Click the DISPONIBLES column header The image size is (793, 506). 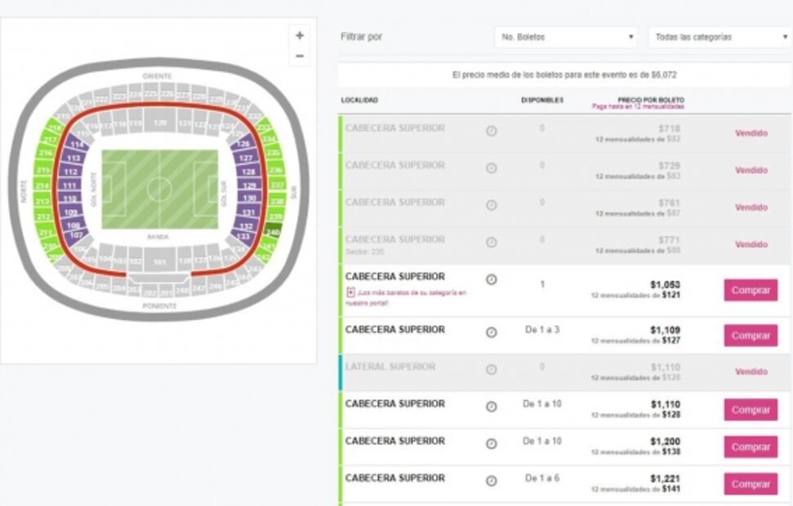click(541, 101)
